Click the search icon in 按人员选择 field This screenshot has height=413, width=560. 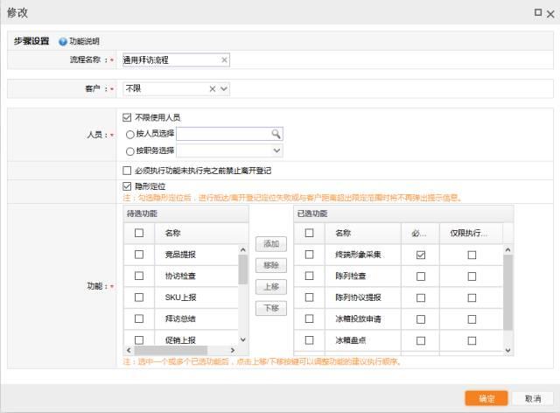(x=276, y=134)
